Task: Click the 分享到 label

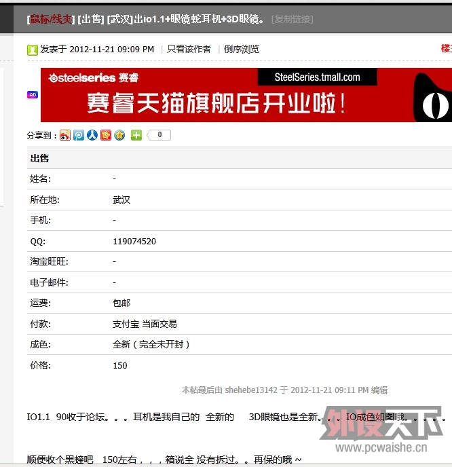Action: click(41, 136)
